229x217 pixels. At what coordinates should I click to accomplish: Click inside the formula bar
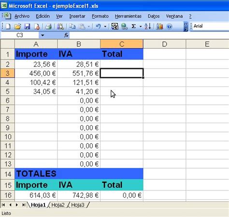click(149, 35)
